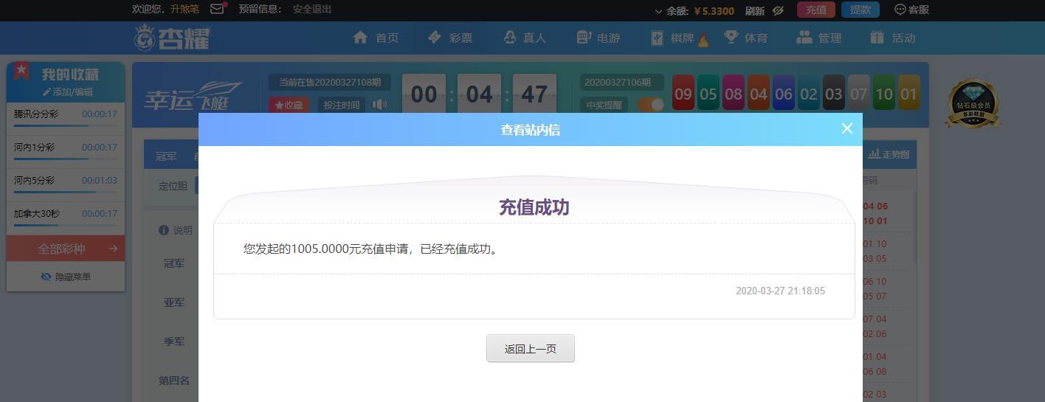Screen dimensions: 1045x402
Task: Open the 管理 management menu
Action: [x=819, y=38]
